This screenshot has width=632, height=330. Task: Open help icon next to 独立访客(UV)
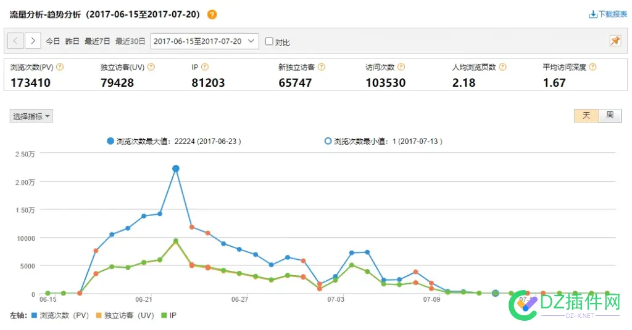tap(151, 67)
